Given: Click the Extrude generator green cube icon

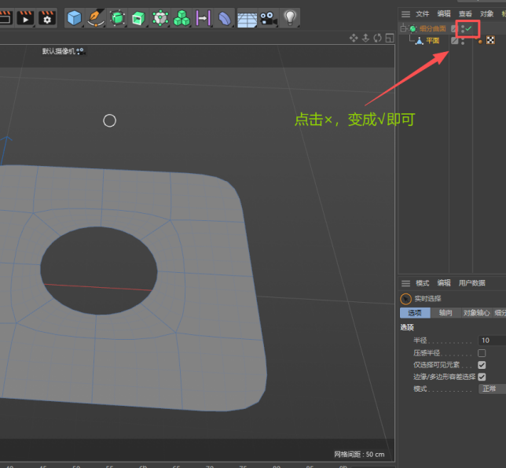Looking at the screenshot, I should tap(139, 18).
